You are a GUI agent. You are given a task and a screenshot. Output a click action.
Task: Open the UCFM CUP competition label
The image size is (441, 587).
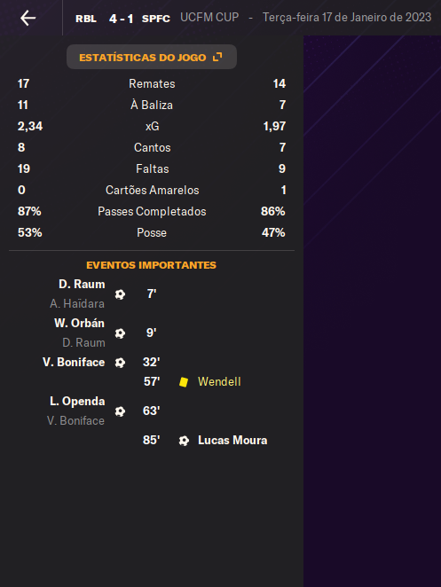coord(209,18)
